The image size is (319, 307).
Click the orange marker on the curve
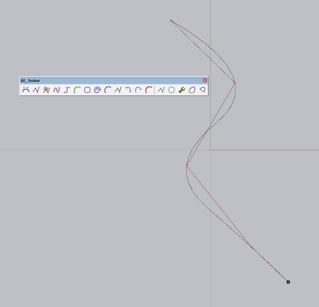click(x=270, y=265)
